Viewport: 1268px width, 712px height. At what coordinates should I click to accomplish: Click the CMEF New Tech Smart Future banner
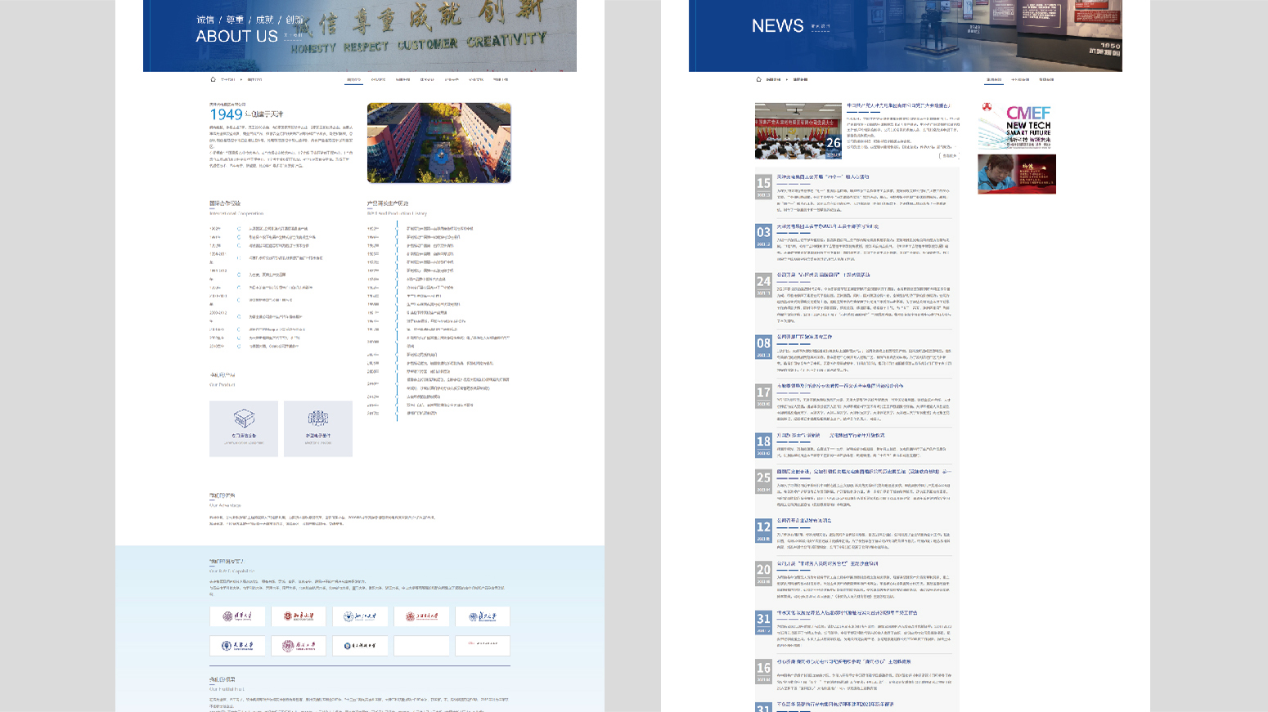click(x=1017, y=127)
